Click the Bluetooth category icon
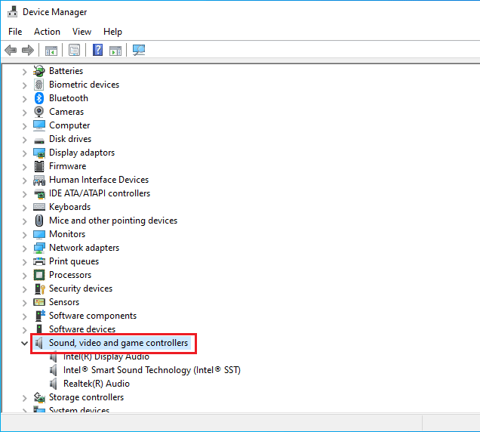 (x=39, y=98)
